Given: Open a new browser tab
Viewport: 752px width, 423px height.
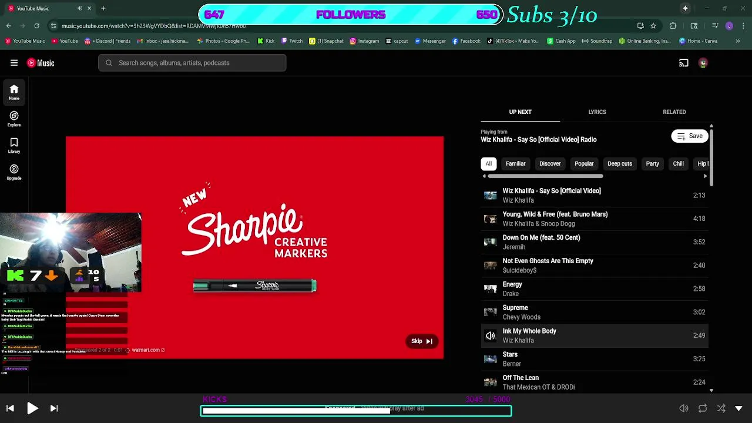Looking at the screenshot, I should pos(103,8).
